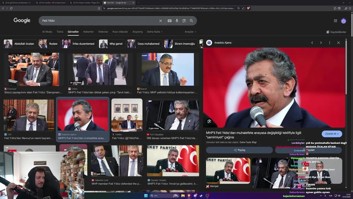Open Gazete Oksijen image result
Screen dimensions: 353x199
pos(173,161)
